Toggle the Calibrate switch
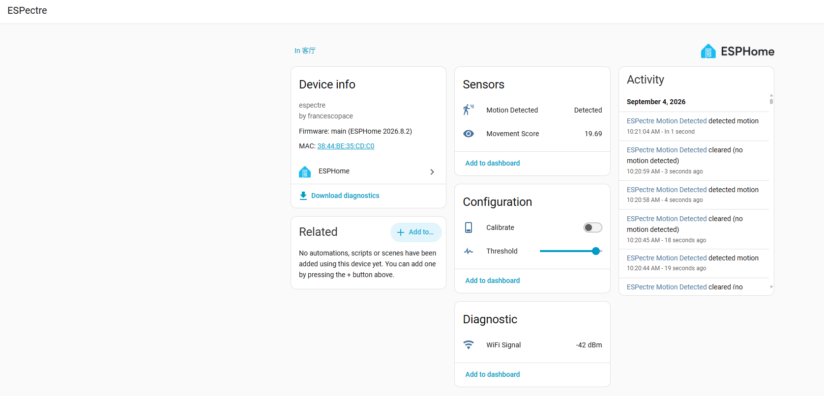Image resolution: width=824 pixels, height=396 pixels. 592,227
